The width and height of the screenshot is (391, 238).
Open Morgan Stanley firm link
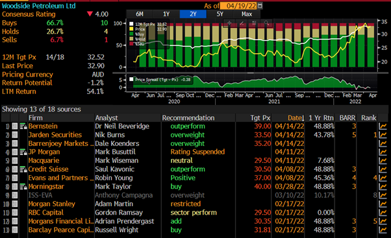(51, 204)
